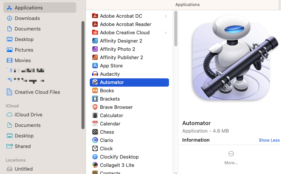The height and width of the screenshot is (174, 281).
Task: Click the App Store icon in list
Action: pos(95,66)
